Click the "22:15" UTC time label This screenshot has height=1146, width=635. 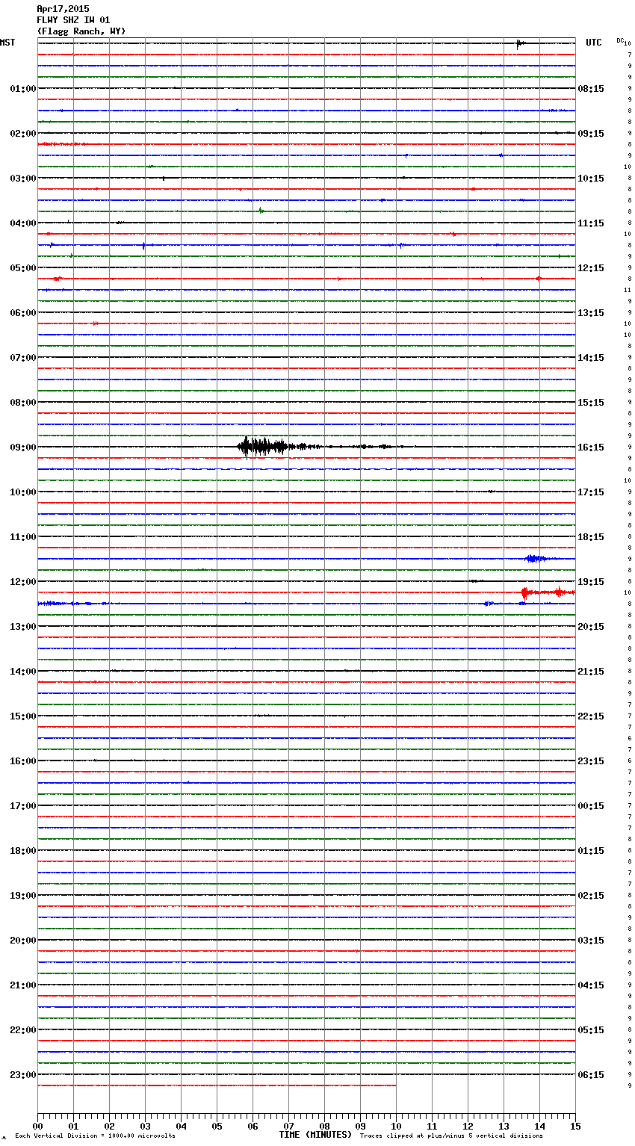click(591, 716)
